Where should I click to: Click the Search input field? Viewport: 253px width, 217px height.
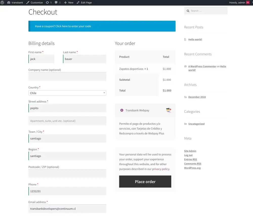pos(206,11)
